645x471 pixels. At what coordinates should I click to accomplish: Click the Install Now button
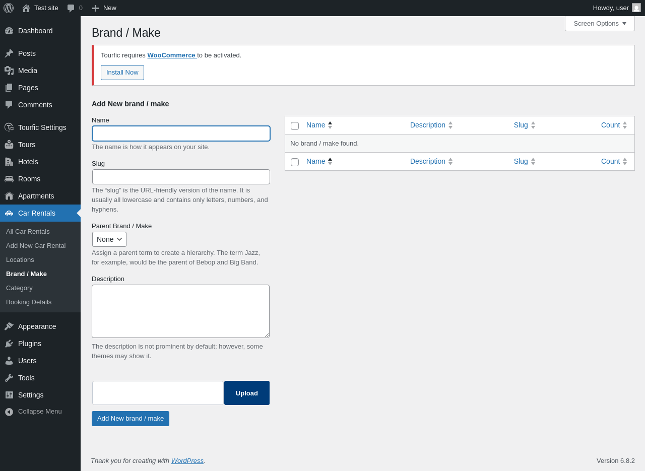(x=122, y=73)
